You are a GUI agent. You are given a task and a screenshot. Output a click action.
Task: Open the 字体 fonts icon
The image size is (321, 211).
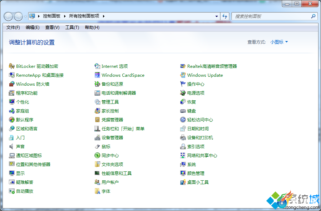(x=97, y=191)
